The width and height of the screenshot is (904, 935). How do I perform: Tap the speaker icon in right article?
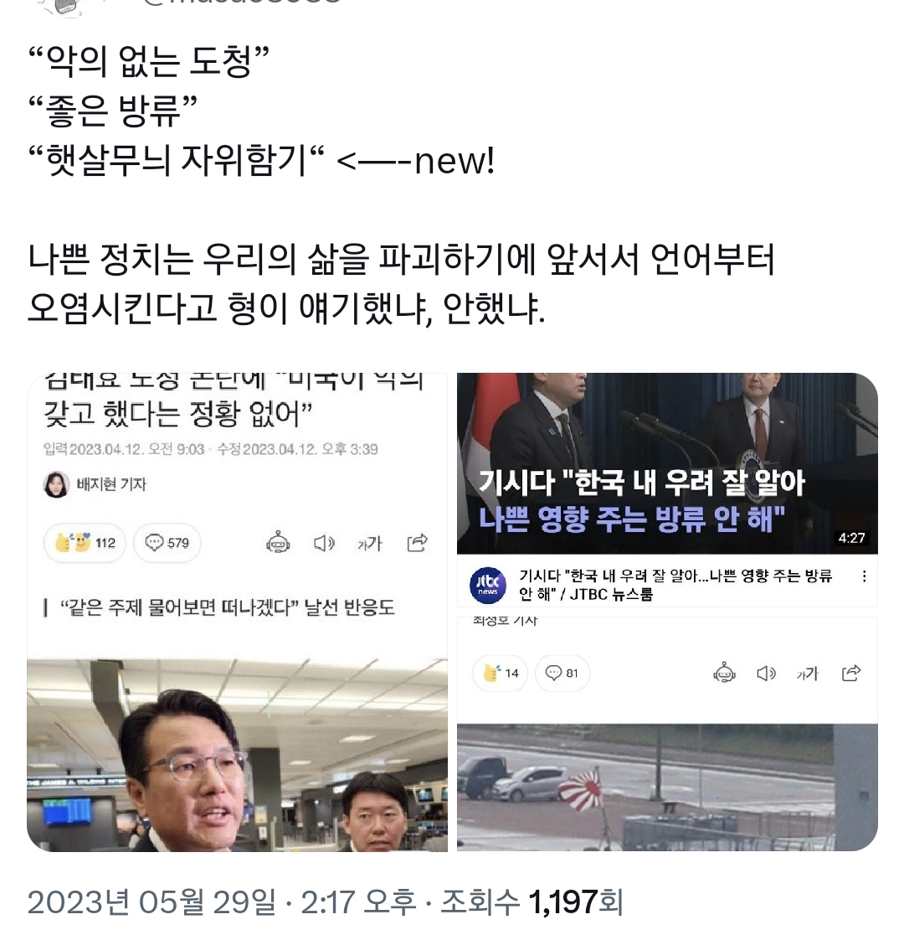coord(767,674)
